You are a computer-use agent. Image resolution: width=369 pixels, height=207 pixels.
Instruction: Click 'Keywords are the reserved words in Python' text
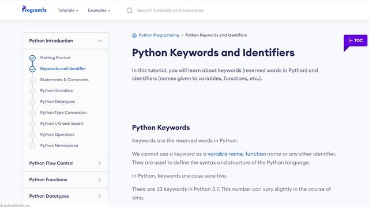185,140
